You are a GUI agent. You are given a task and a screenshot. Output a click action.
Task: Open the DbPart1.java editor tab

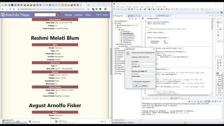[148, 16]
